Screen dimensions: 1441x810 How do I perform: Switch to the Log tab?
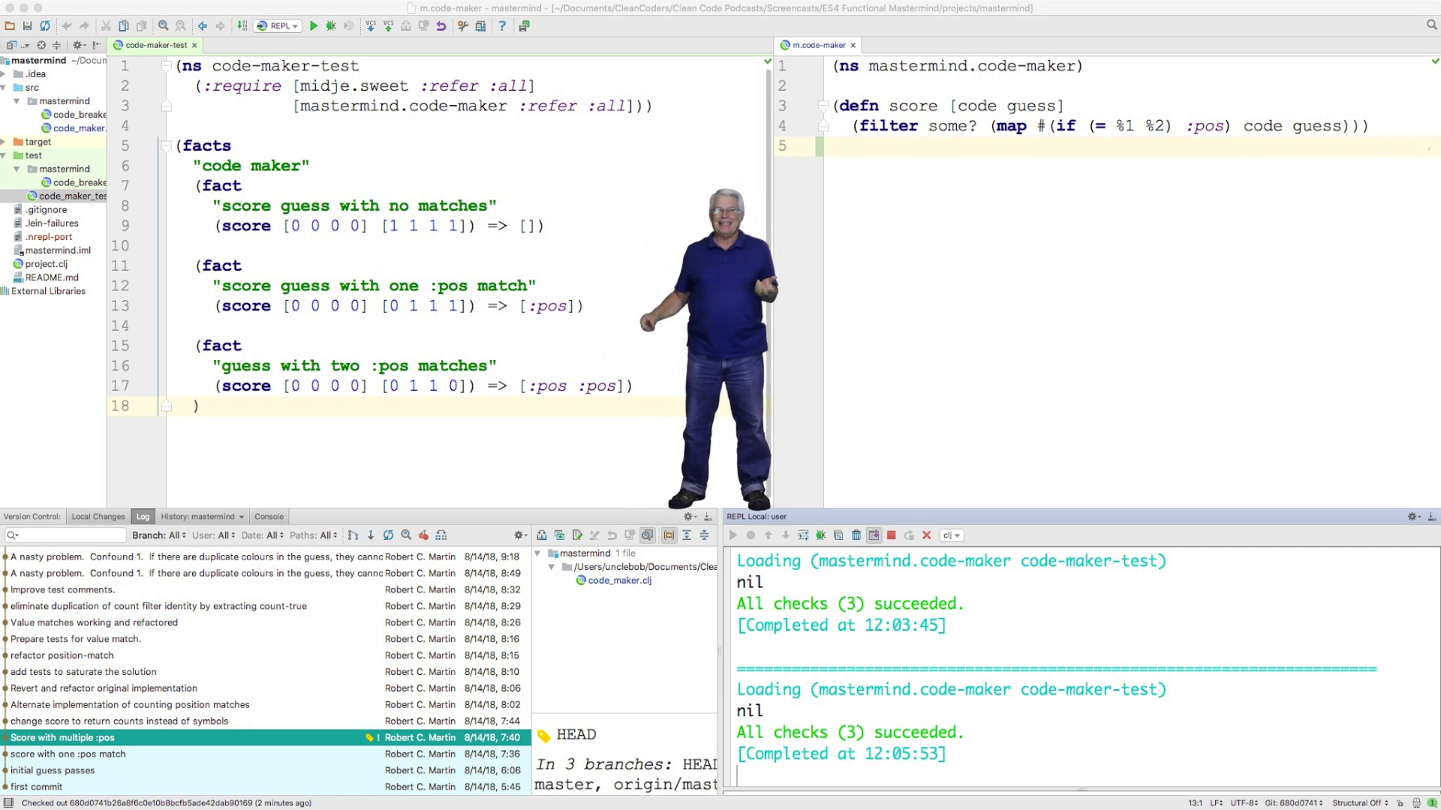point(143,517)
